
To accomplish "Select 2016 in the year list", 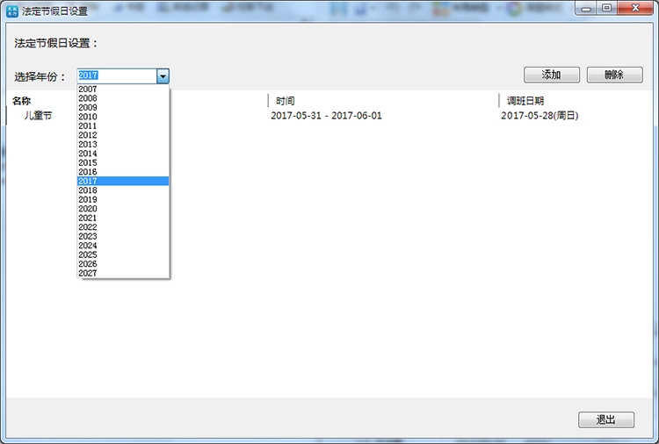I will pos(88,172).
